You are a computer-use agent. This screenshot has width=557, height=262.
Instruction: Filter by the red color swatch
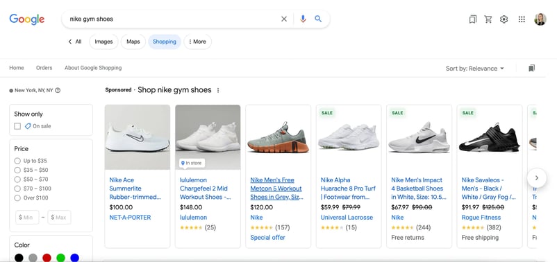[x=47, y=258]
